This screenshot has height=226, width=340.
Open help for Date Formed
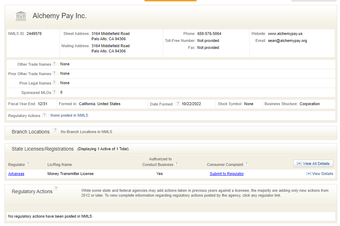pyautogui.click(x=179, y=103)
